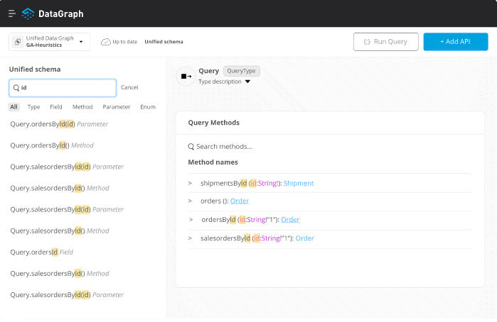The image size is (497, 322).
Task: Click the Up to date cloud icon
Action: (105, 42)
